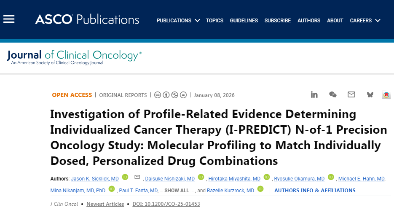Image resolution: width=394 pixels, height=210 pixels.
Task: Open the hamburger navigation menu
Action: [9, 19]
